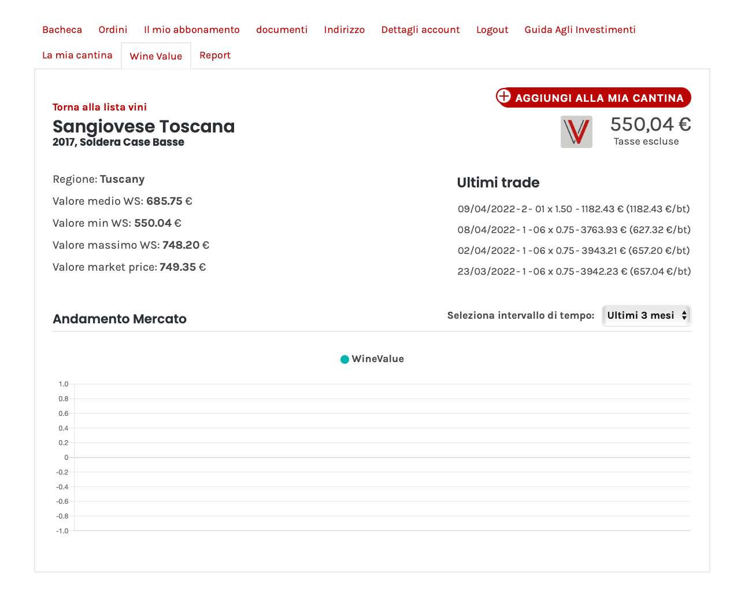Click the trade dated 09/04/2022
The width and height of the screenshot is (741, 590).
[574, 209]
